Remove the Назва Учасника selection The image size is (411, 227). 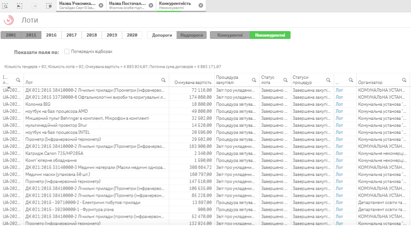click(x=101, y=5)
